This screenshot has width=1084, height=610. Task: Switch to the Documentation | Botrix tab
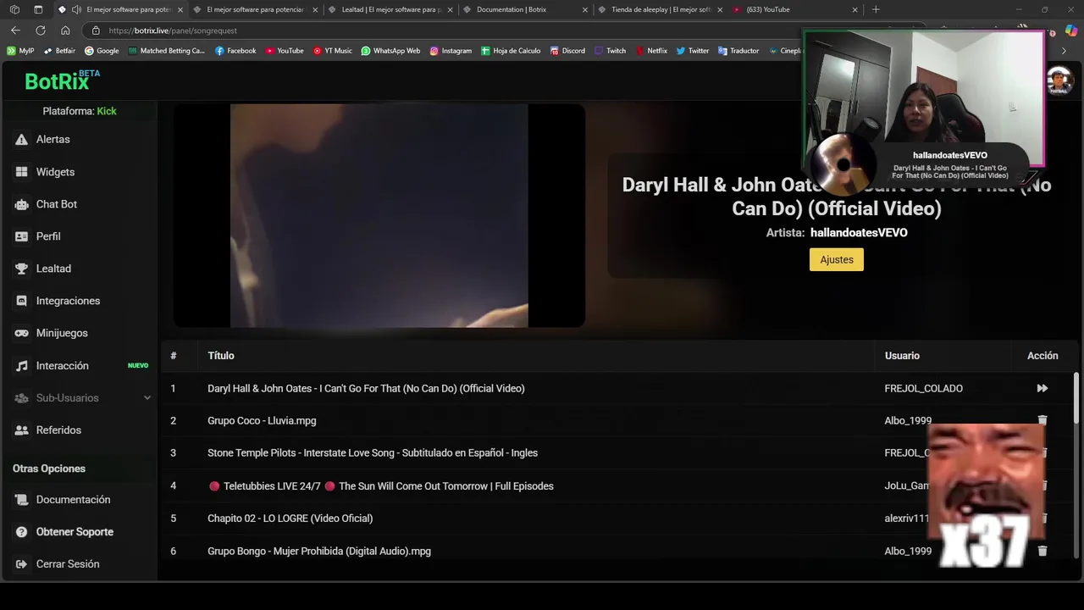pos(524,9)
